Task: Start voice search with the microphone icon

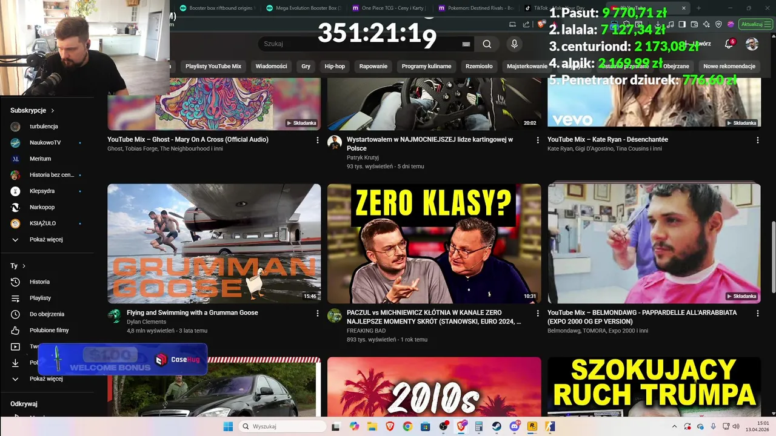Action: click(x=514, y=44)
